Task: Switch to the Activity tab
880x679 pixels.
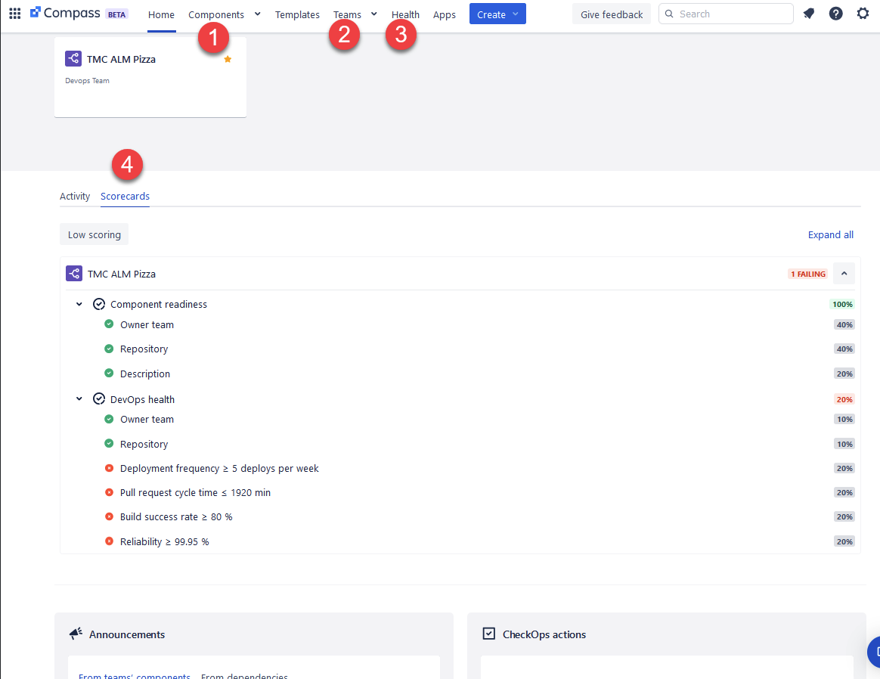Action: coord(75,196)
